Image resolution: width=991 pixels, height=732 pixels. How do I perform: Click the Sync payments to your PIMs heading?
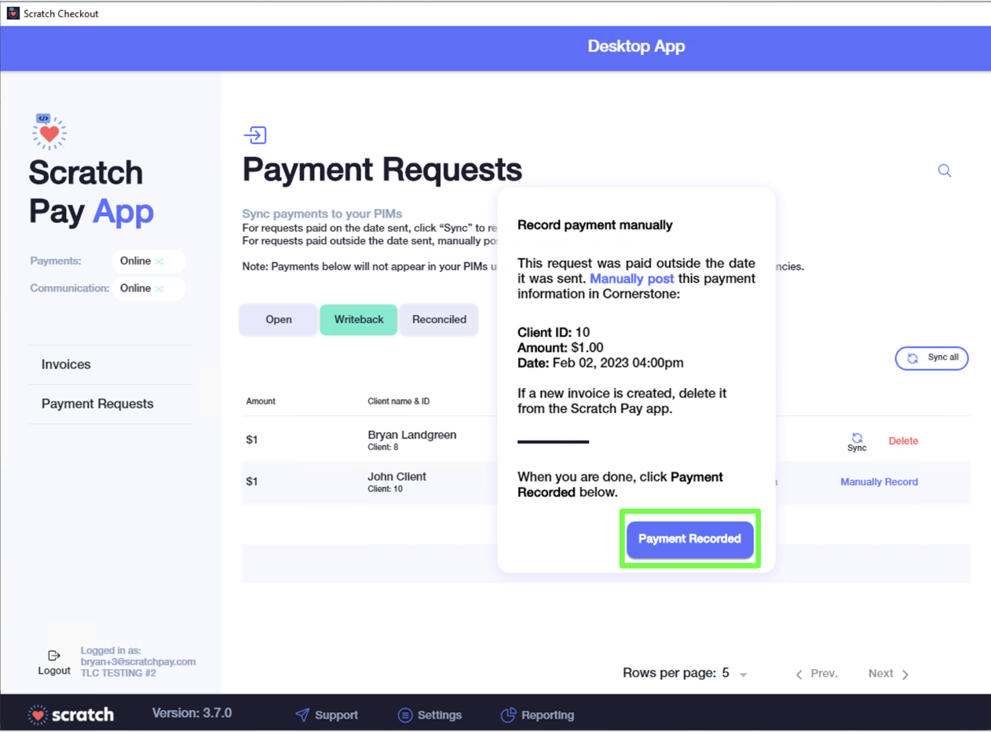tap(322, 214)
